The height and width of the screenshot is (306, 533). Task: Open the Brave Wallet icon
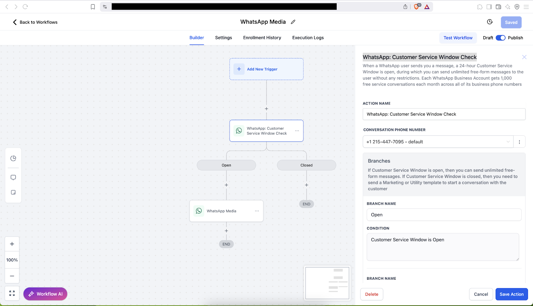click(x=498, y=7)
